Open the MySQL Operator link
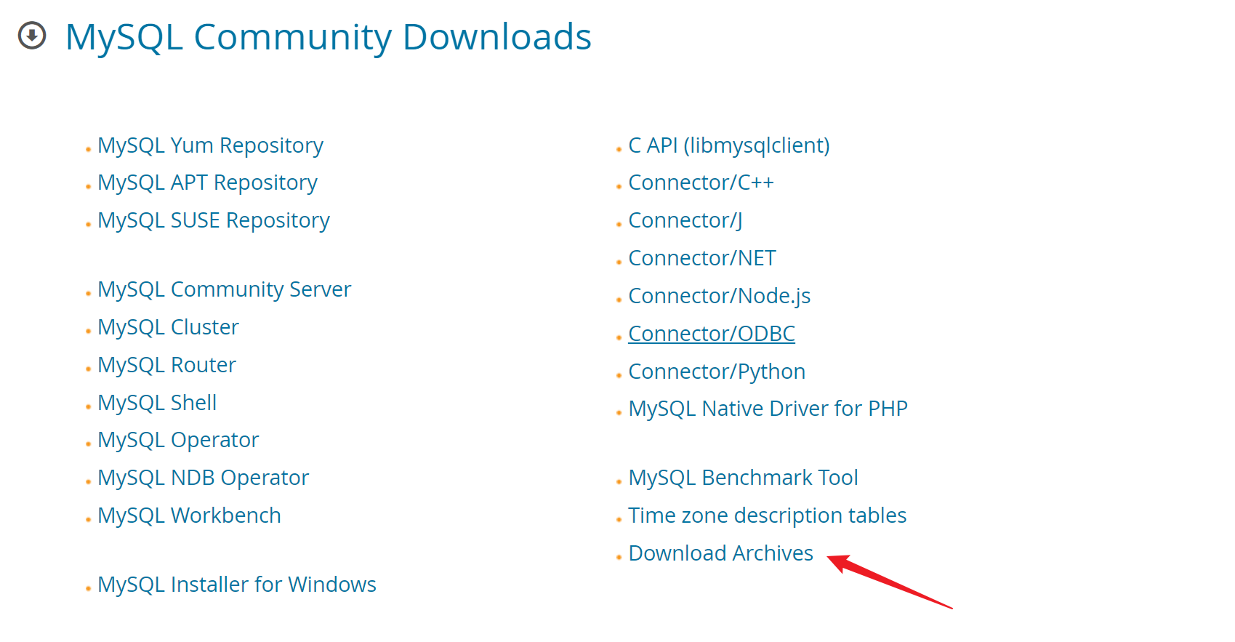 [178, 440]
